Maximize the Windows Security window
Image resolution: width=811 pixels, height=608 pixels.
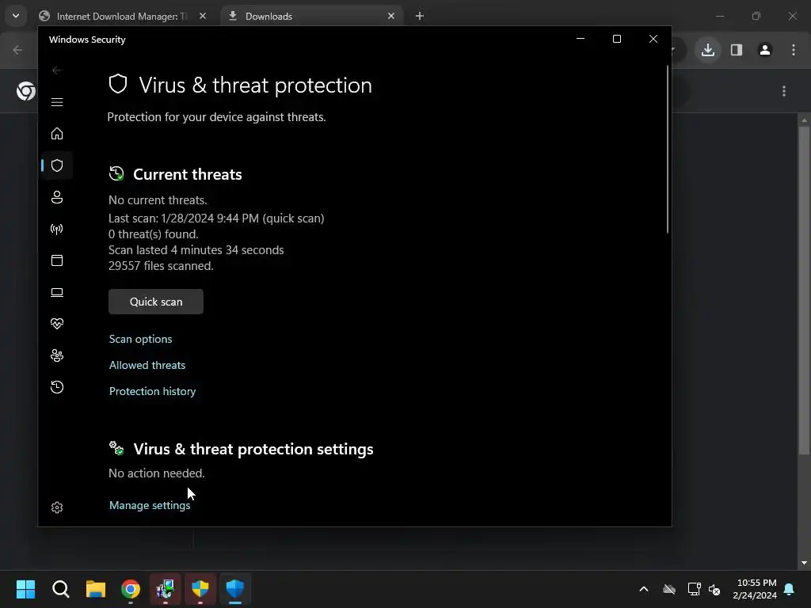[x=616, y=40]
